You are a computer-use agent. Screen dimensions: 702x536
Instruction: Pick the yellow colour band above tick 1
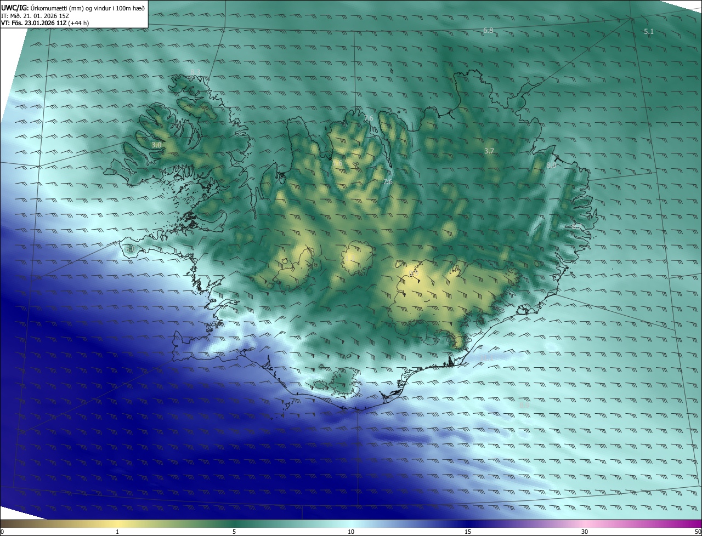tap(117, 523)
